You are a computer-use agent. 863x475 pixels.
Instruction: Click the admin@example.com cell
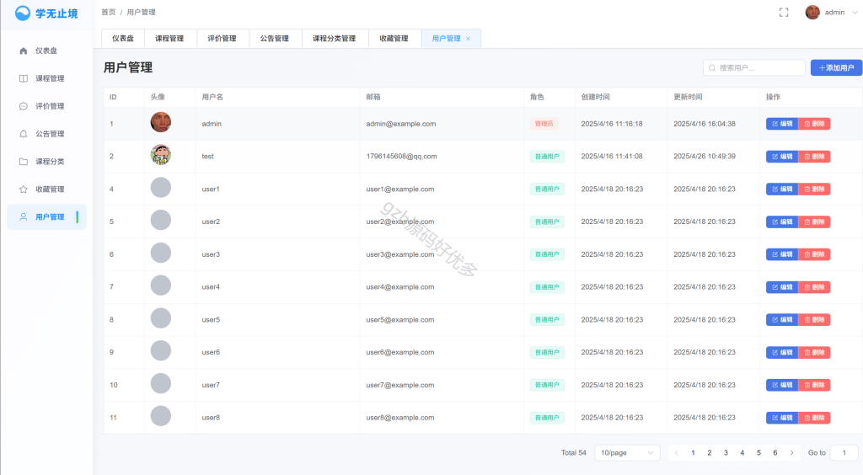coord(400,124)
